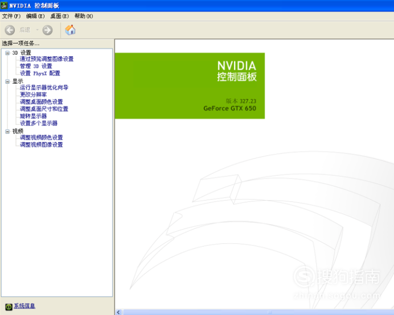Select 管理 3D 设置
This screenshot has height=315, width=394.
tap(36, 66)
